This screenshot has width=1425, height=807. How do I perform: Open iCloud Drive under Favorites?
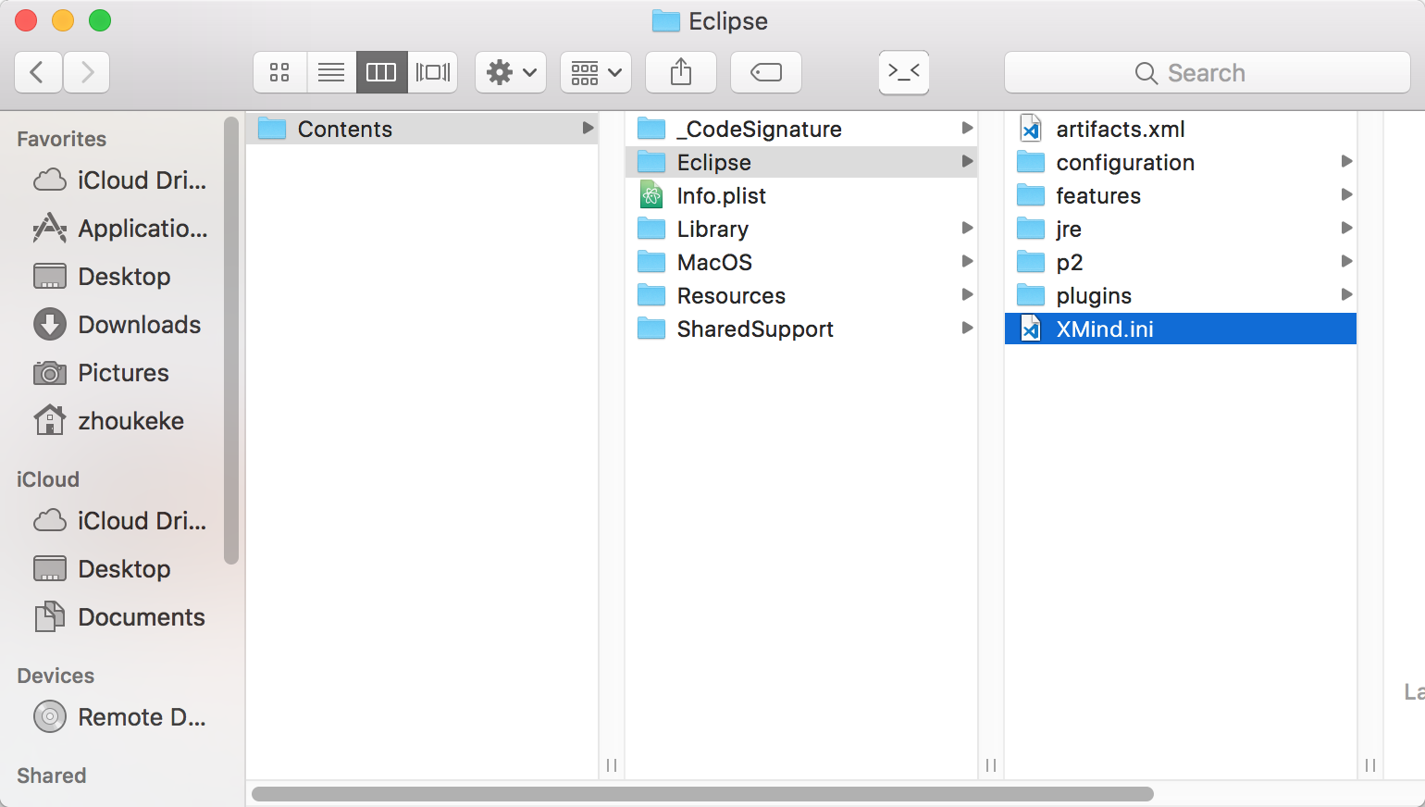tap(120, 180)
